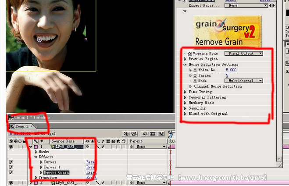This screenshot has height=186, width=289.
Task: Expand Fine Tuning section
Action: coord(185,92)
